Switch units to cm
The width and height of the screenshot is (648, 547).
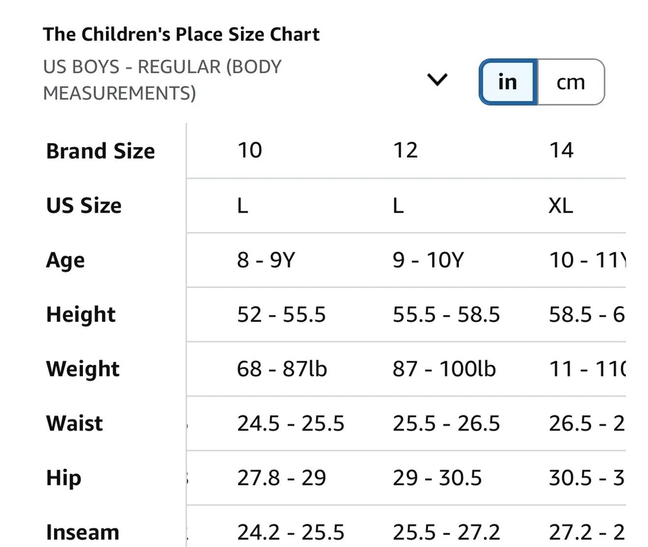point(570,82)
